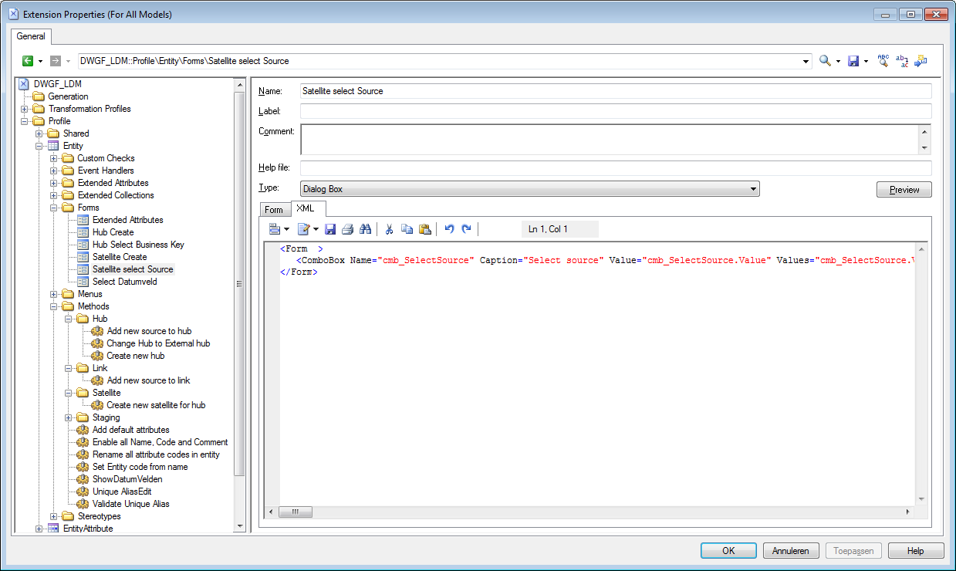Click the Help file input field
The width and height of the screenshot is (956, 571).
coord(616,168)
